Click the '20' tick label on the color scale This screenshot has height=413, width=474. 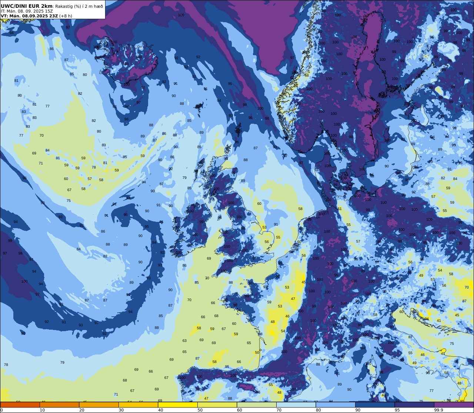[x=82, y=410]
